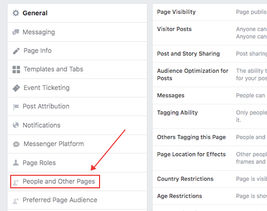Click the Messaging speech bubbles icon
This screenshot has width=267, height=211.
pyautogui.click(x=16, y=32)
